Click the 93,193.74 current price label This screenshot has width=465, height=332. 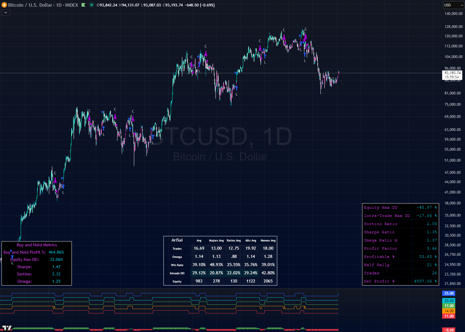click(x=452, y=73)
